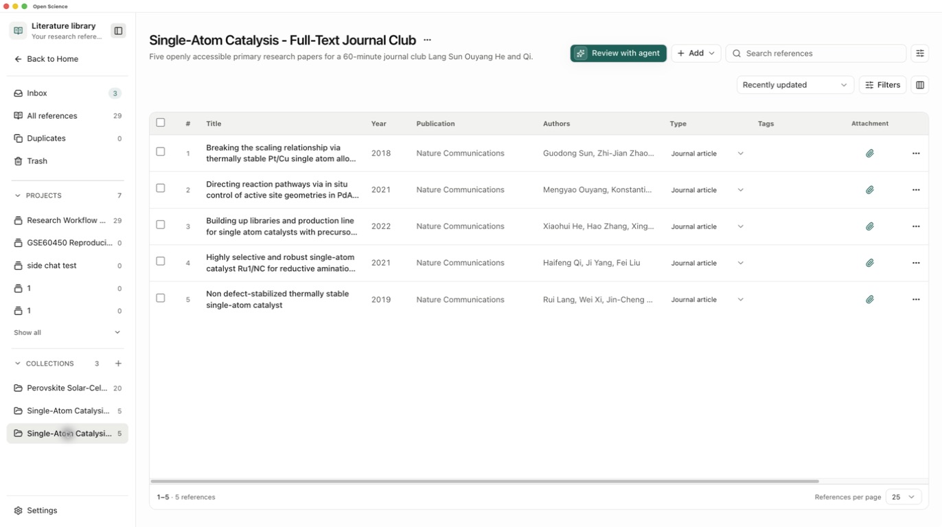Screen dimensions: 942x527
Task: Collapse the COLLECTIONS section
Action: tap(18, 364)
